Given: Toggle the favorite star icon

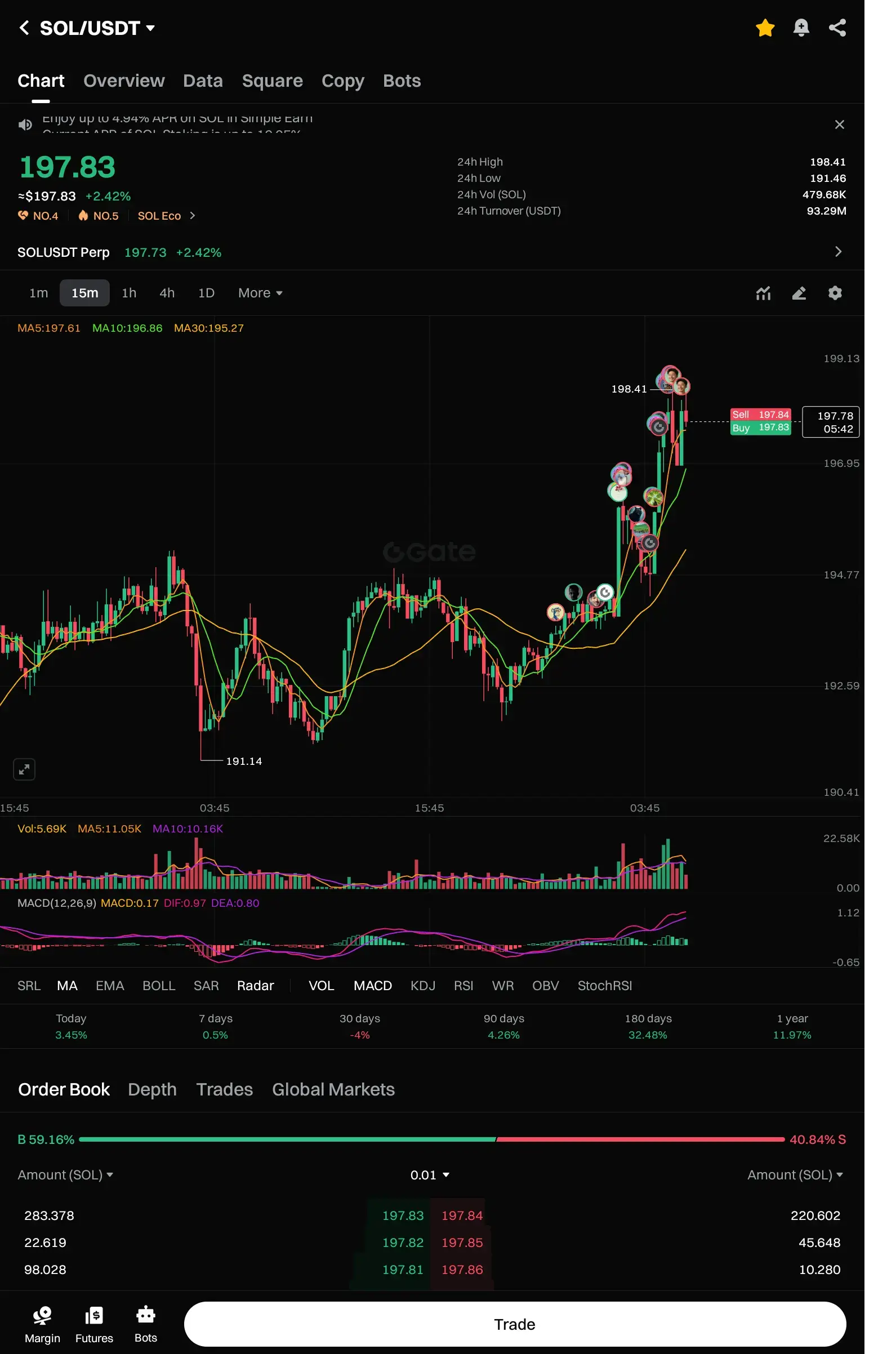Looking at the screenshot, I should tap(765, 28).
